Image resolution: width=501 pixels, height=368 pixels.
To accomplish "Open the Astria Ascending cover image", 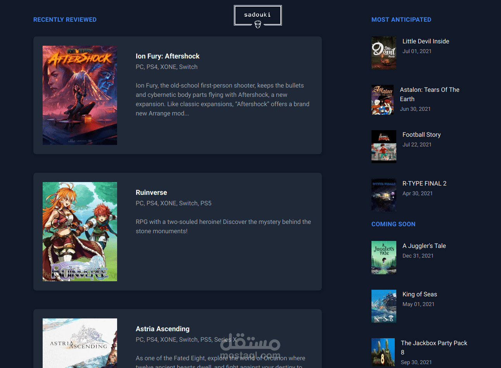I will click(x=80, y=343).
